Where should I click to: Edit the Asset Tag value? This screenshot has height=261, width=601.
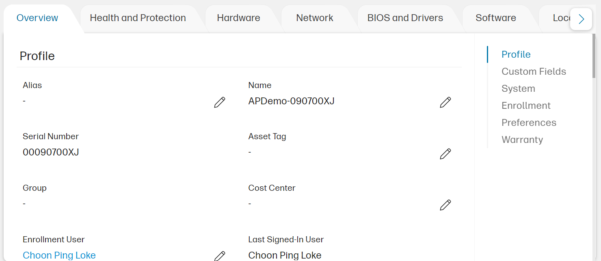pyautogui.click(x=445, y=154)
